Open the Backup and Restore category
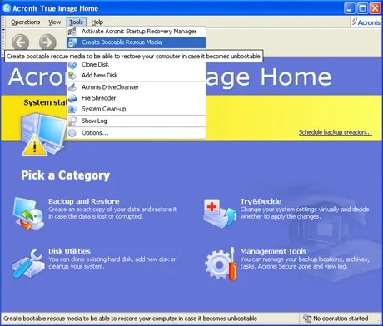 (84, 201)
